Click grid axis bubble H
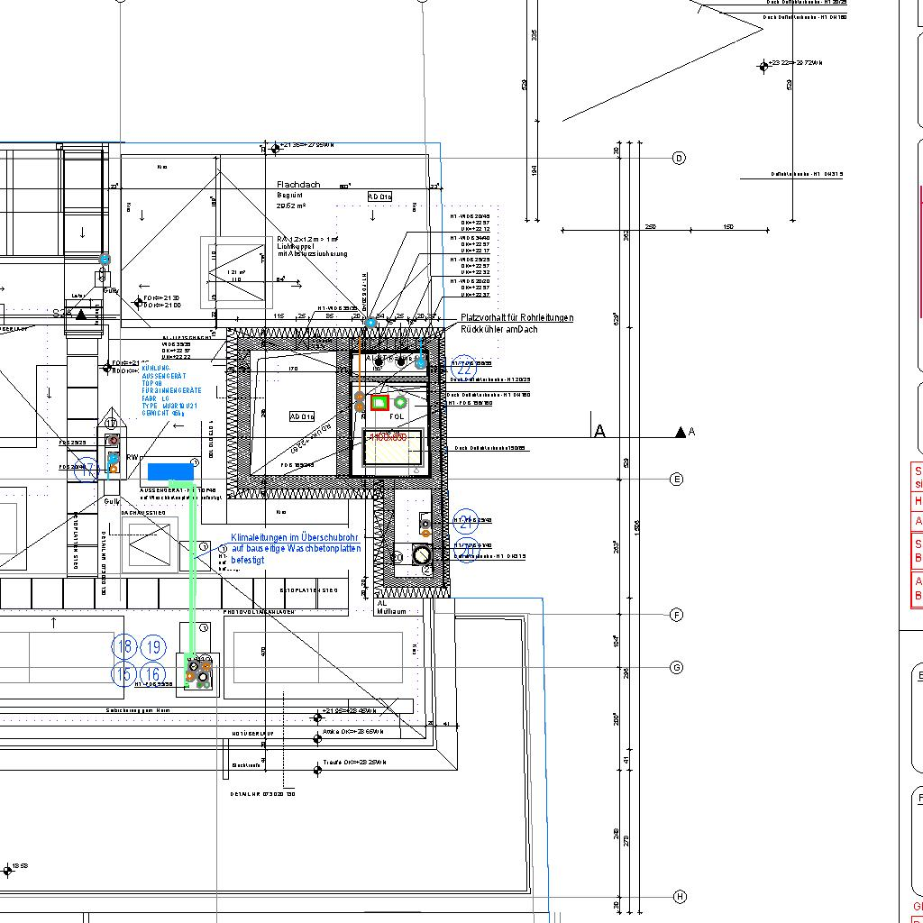 click(x=679, y=897)
